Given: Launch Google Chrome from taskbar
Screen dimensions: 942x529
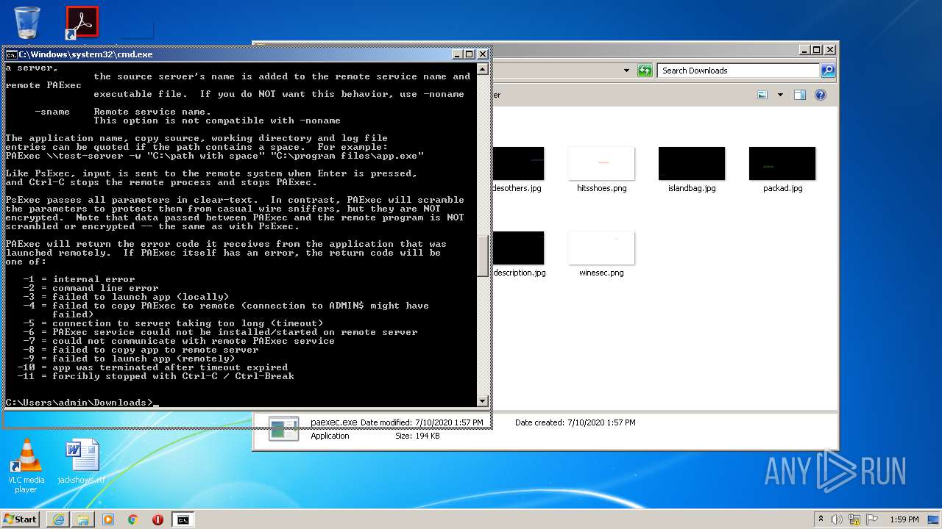Looking at the screenshot, I should (x=133, y=519).
